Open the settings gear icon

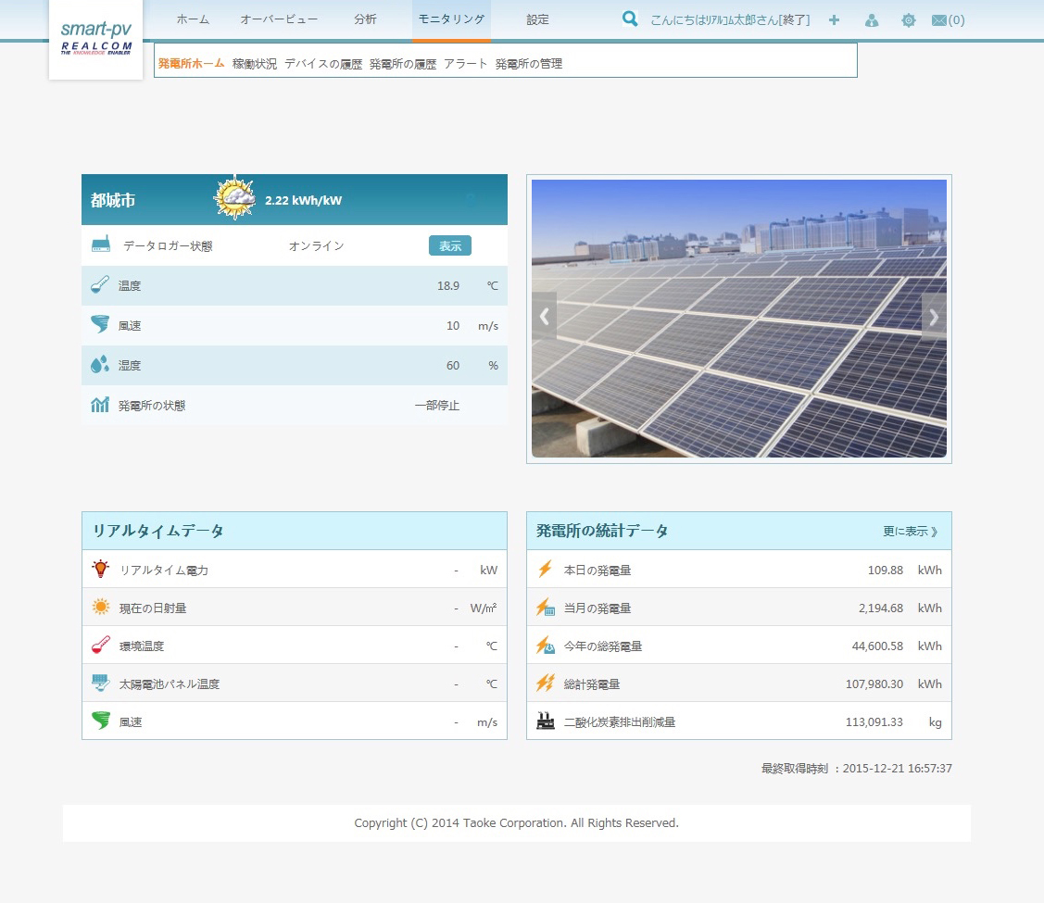pos(908,20)
